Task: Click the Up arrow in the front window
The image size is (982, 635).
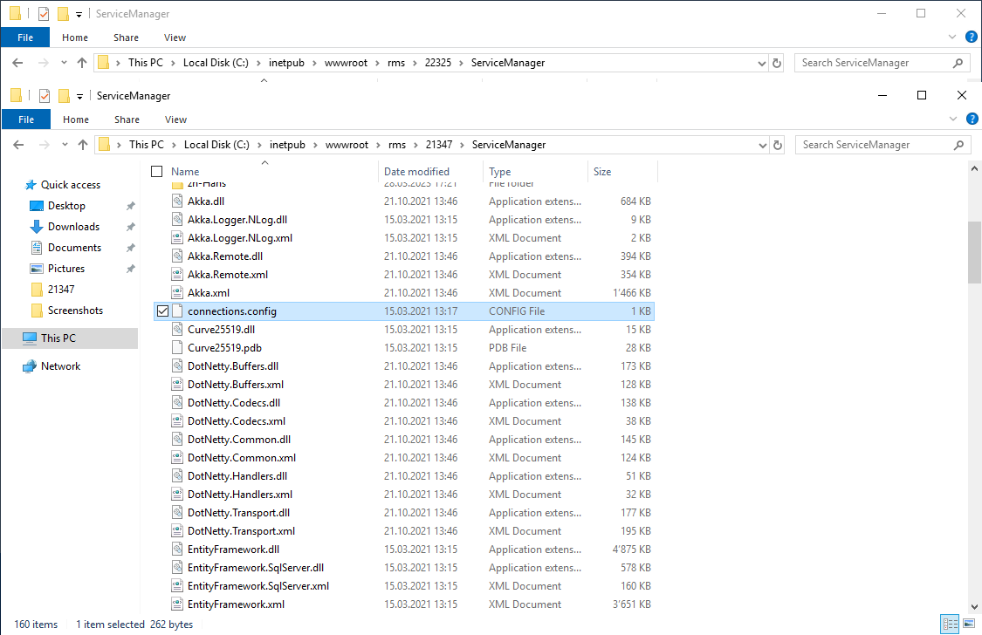Action: coord(83,145)
